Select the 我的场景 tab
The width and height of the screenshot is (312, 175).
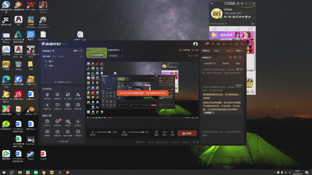pyautogui.click(x=46, y=56)
